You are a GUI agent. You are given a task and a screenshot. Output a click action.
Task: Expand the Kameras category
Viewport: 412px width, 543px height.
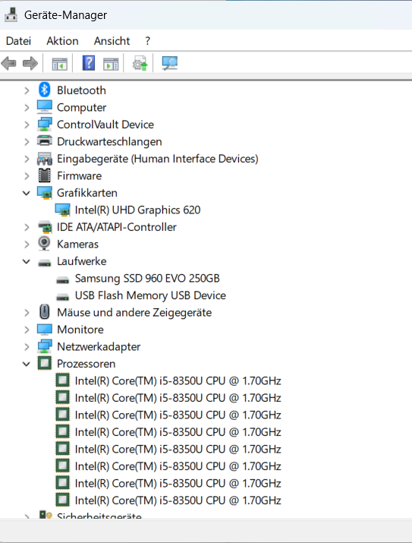click(27, 244)
